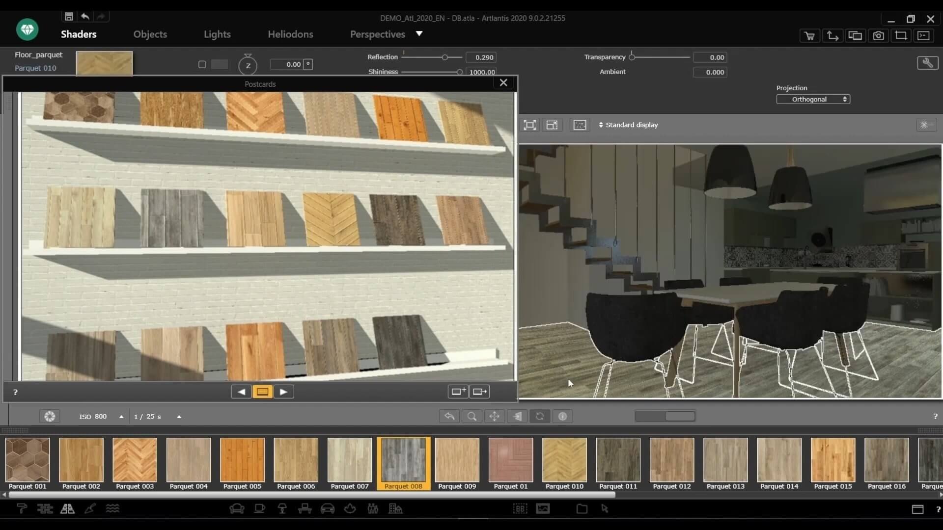943x530 pixels.
Task: Click next arrow in Postcards viewer
Action: (283, 392)
